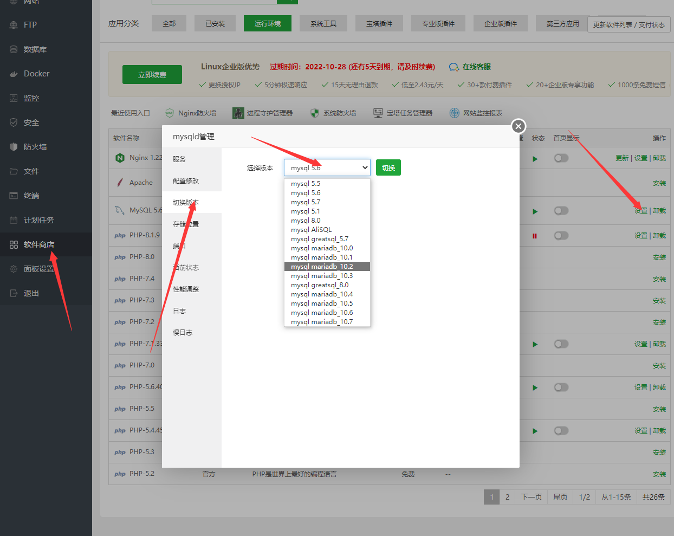Image resolution: width=674 pixels, height=536 pixels.
Task: Click 更新 link in Nginx row
Action: point(622,158)
